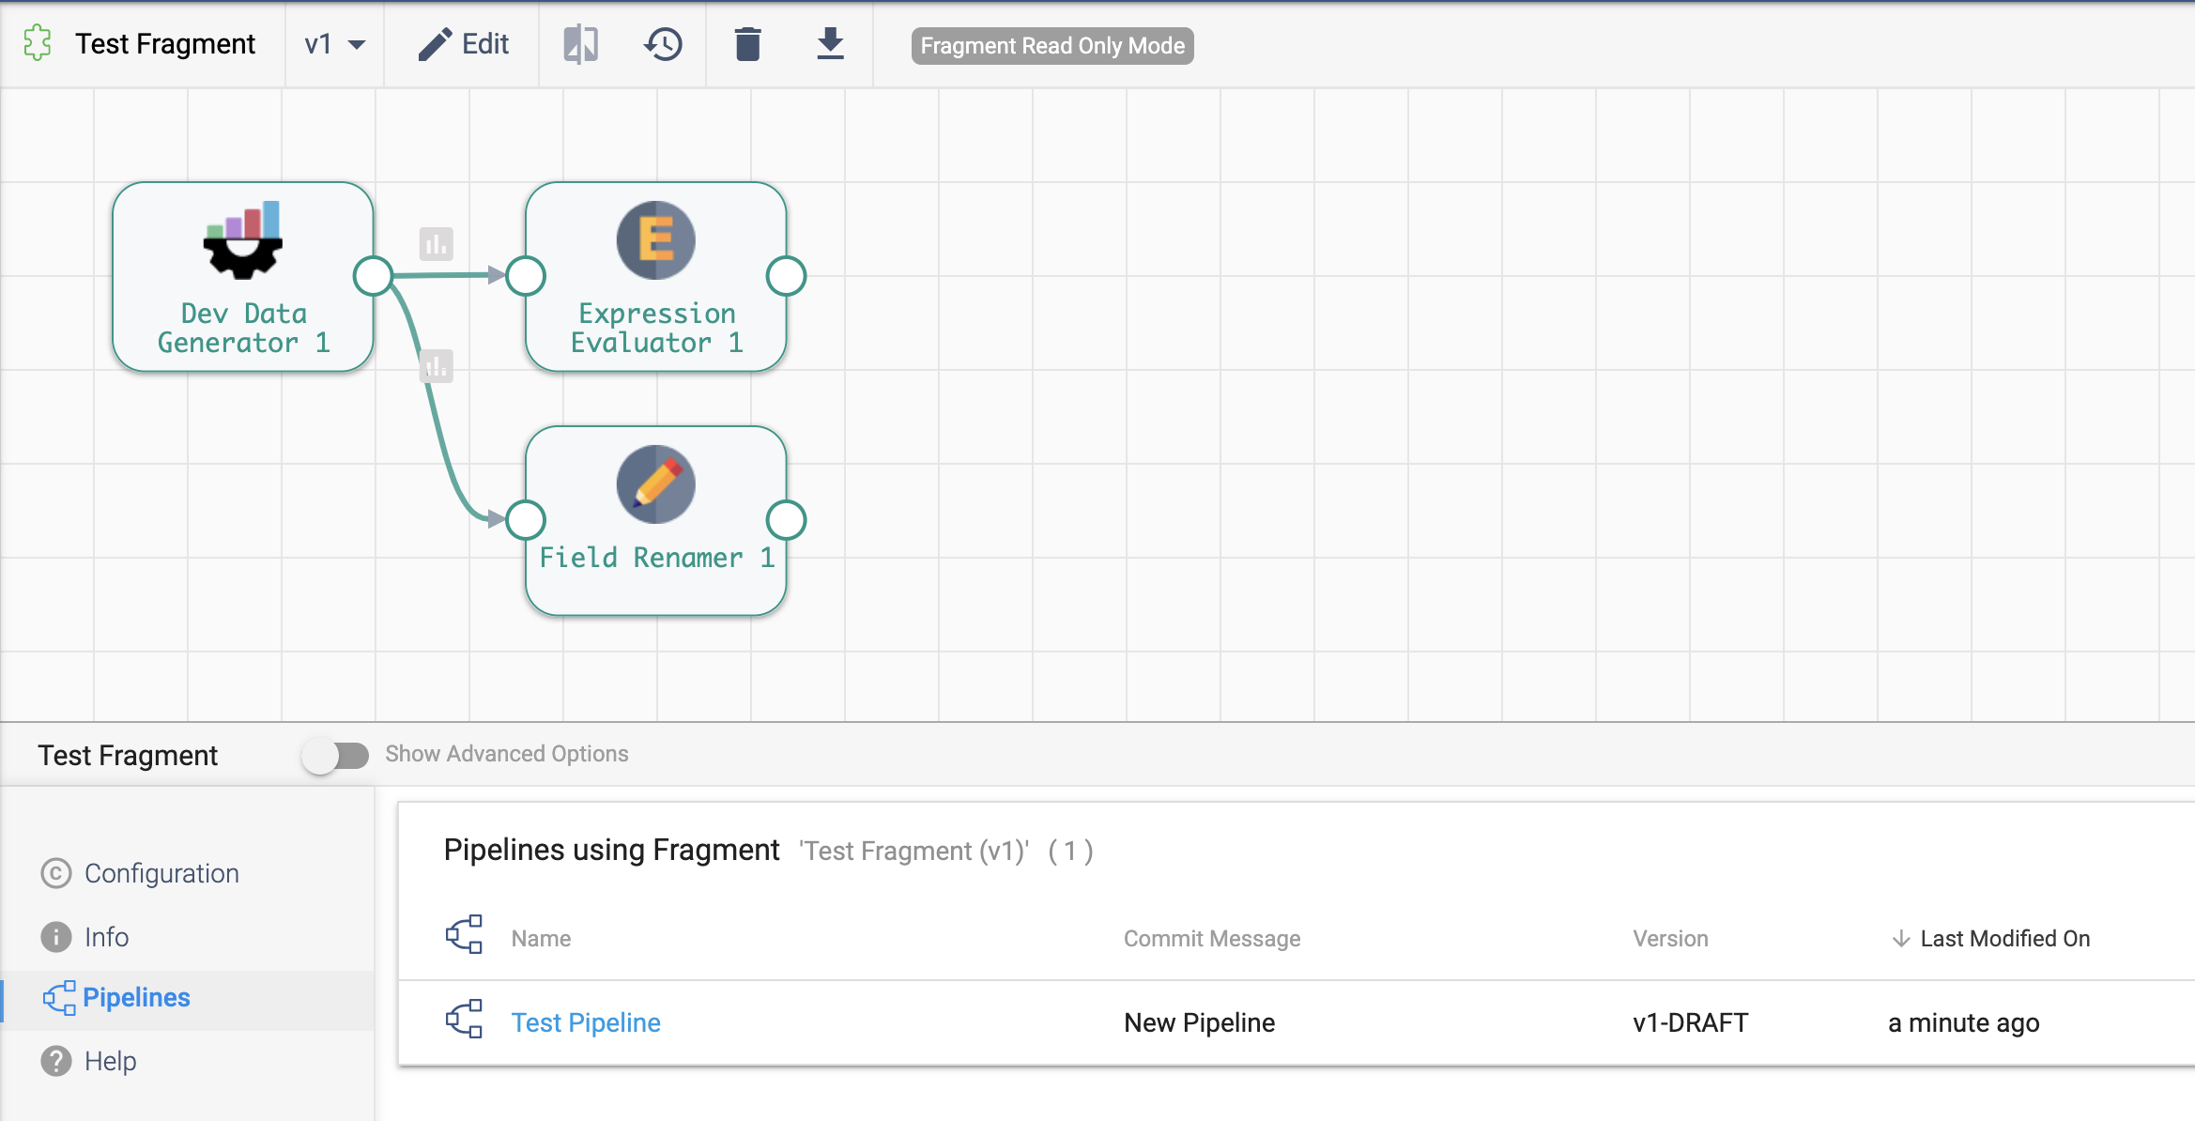This screenshot has width=2195, height=1121.
Task: Click the New Pipeline commit message cell
Action: click(1199, 1022)
